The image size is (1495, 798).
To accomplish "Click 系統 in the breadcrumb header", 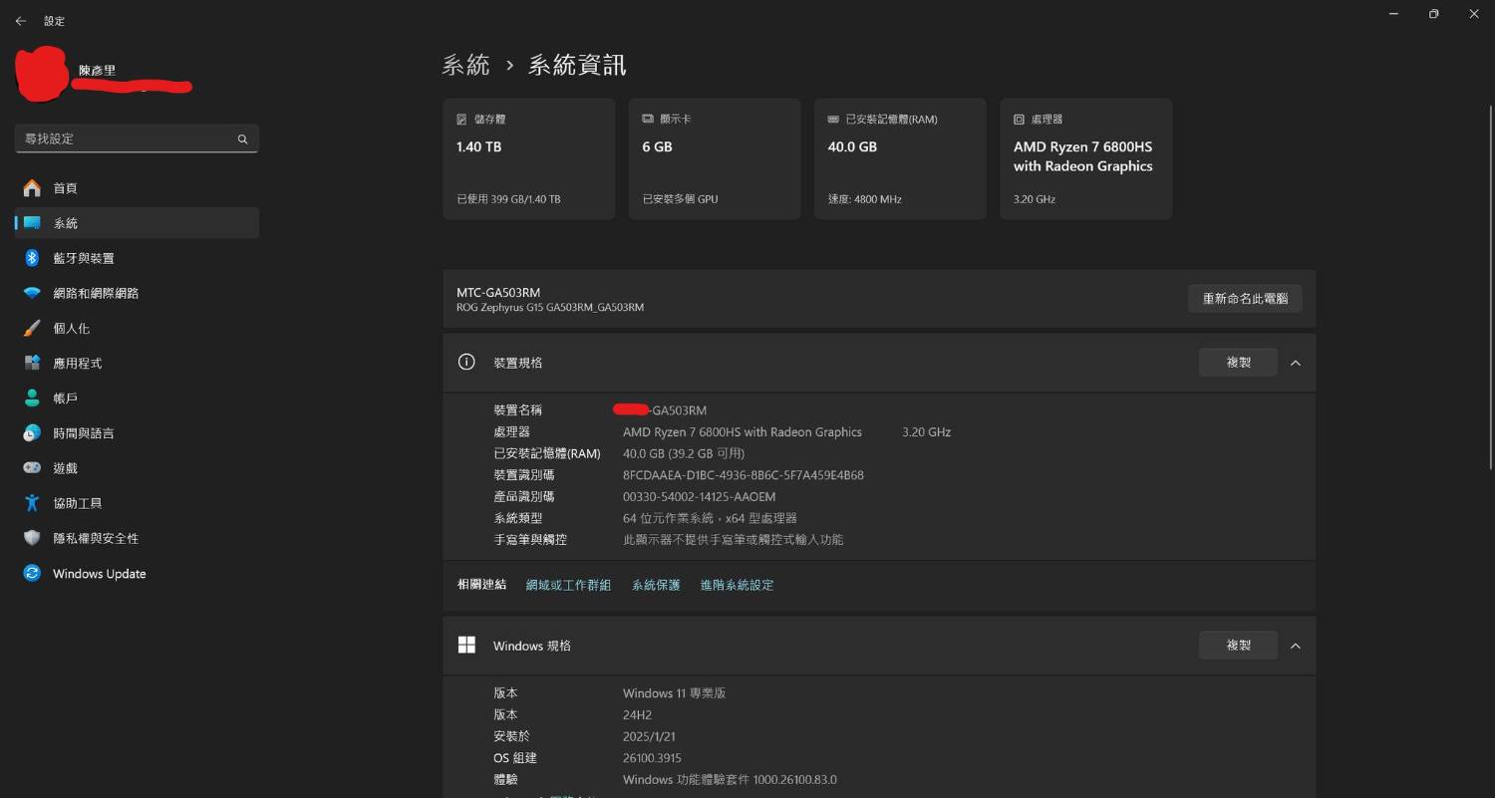I will [x=466, y=66].
